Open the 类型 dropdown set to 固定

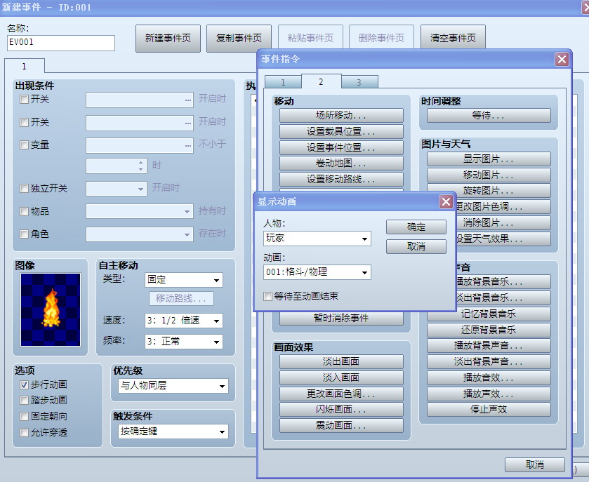point(184,280)
